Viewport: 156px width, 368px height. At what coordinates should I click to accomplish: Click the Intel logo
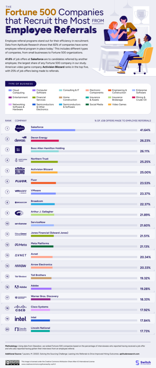click(x=20, y=319)
